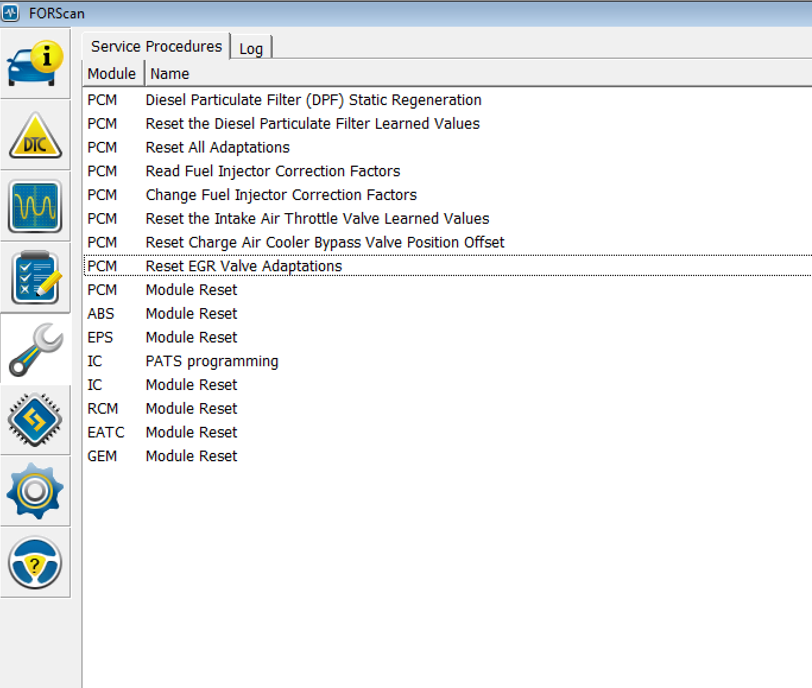Open the DTC trouble codes section

pos(35,135)
